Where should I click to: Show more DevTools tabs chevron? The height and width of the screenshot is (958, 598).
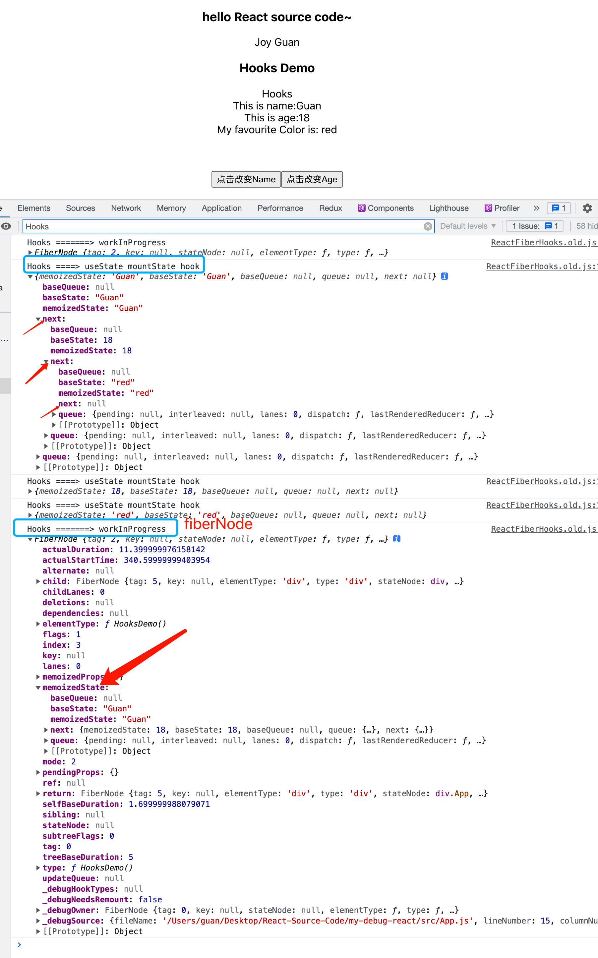click(536, 208)
